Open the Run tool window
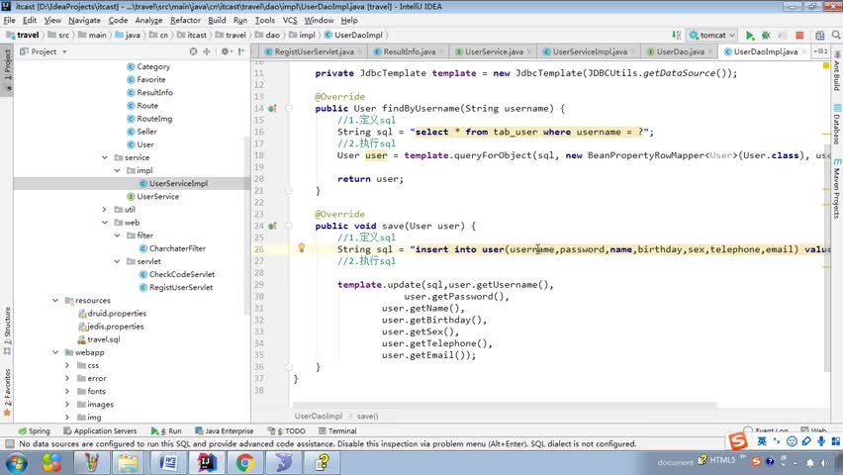The width and height of the screenshot is (843, 475). point(166,430)
